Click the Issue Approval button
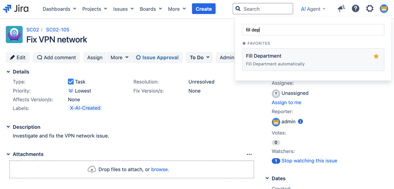Screen dimensions: 394x189 coord(157,58)
